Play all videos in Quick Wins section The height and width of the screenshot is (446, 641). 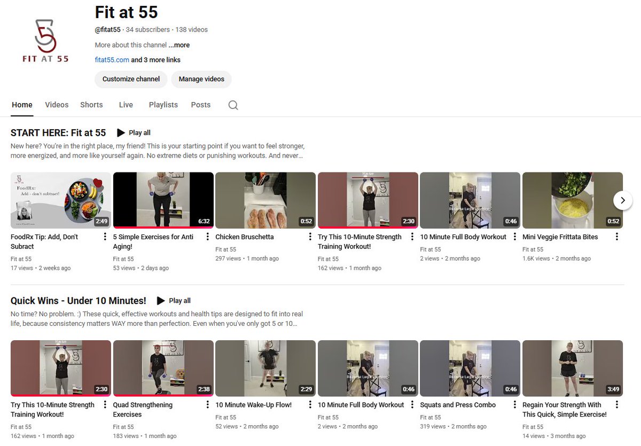tap(174, 301)
